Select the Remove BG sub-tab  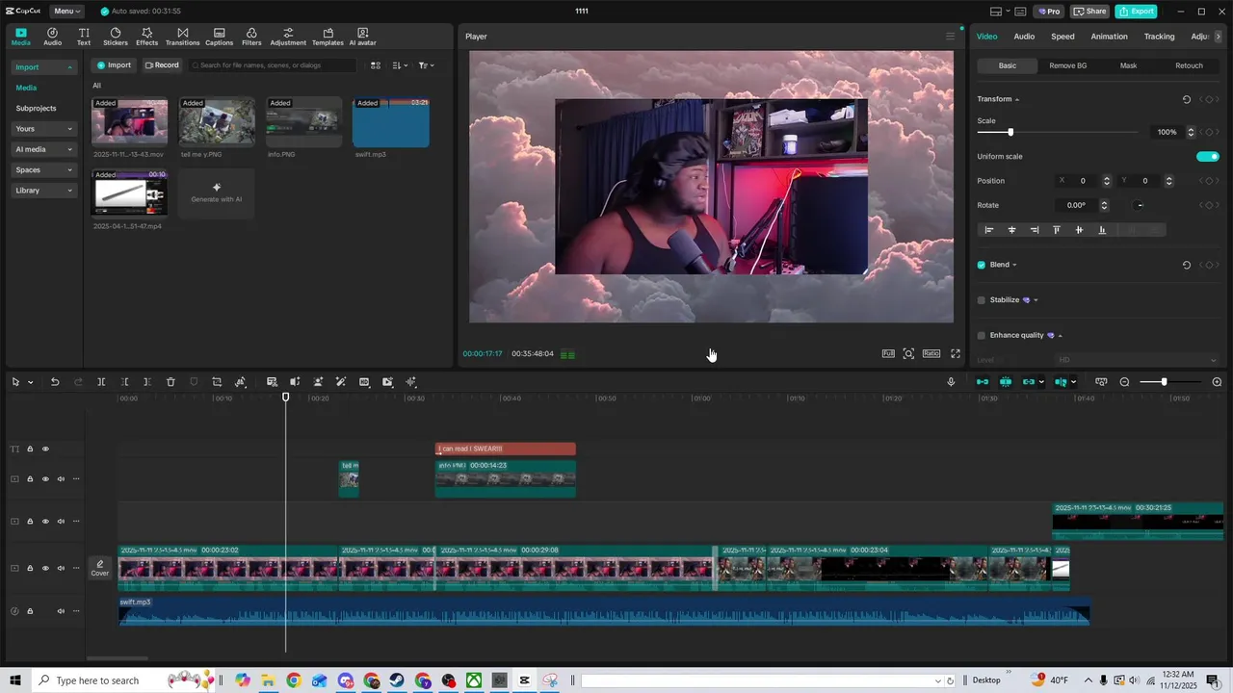[x=1067, y=65]
